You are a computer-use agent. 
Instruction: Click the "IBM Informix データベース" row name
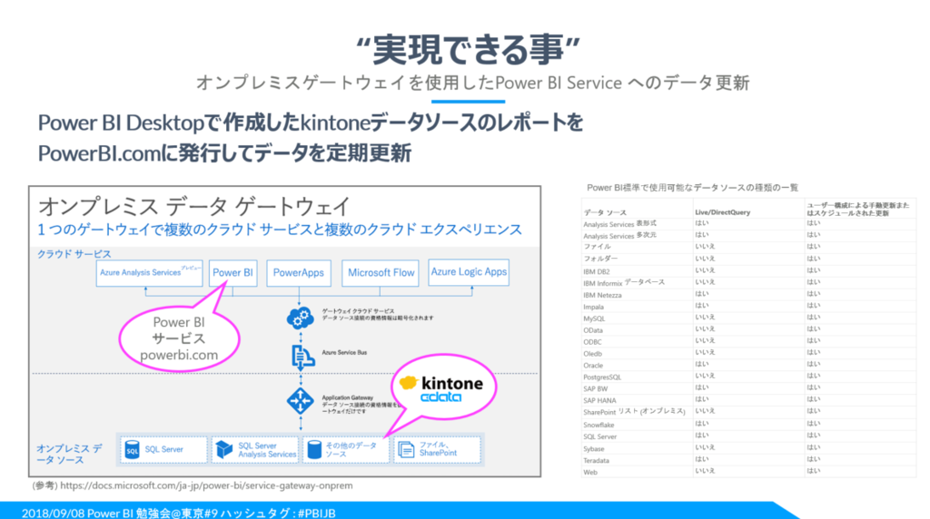[624, 282]
